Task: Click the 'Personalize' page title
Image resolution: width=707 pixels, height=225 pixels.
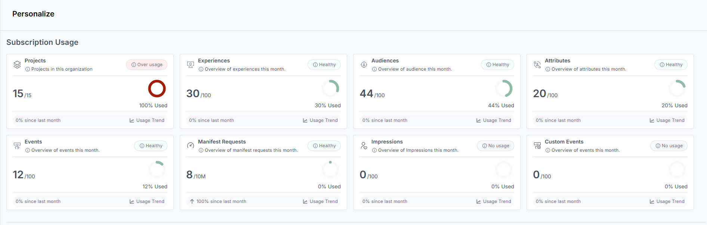Action: click(33, 14)
